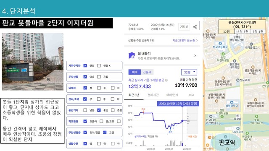Screen dimensions: 269x151
Task: Click the 판교숯내 저류지 map marker
Action: (247, 133)
